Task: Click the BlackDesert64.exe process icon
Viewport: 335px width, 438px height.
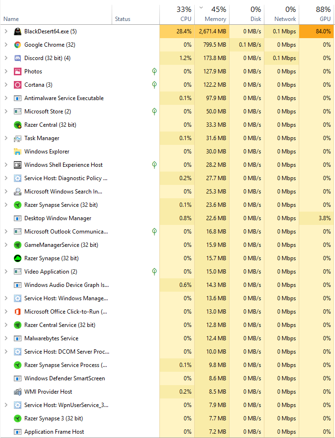Action: (18, 31)
